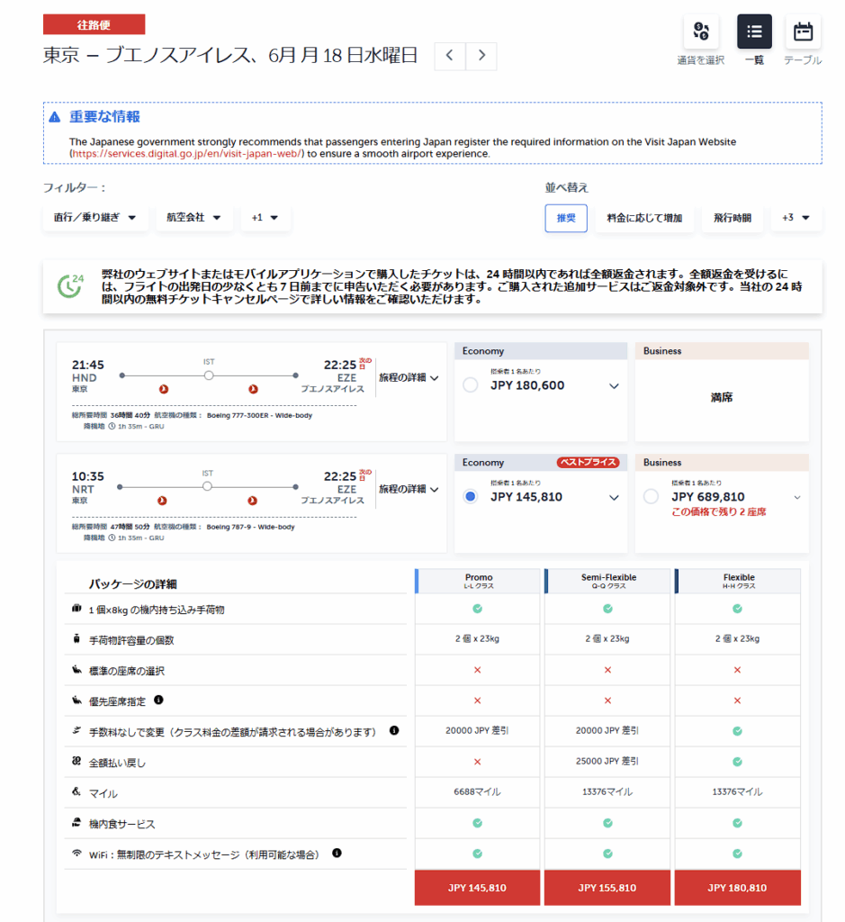The height and width of the screenshot is (922, 845).
Task: Sort by 推奨 tab
Action: coord(566,218)
